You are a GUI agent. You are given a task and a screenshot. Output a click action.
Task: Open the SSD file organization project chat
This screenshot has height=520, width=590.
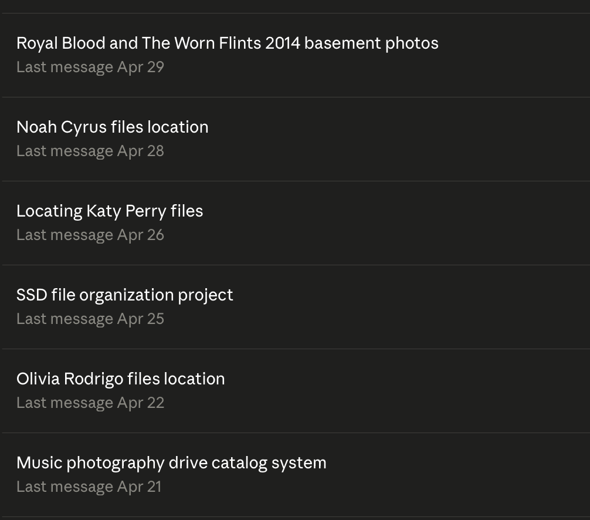[296, 307]
